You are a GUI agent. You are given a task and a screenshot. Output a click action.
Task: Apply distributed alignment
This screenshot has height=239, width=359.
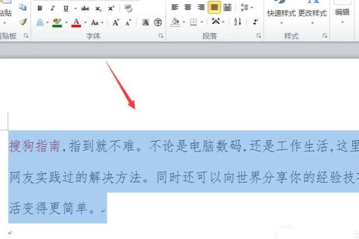227,7
